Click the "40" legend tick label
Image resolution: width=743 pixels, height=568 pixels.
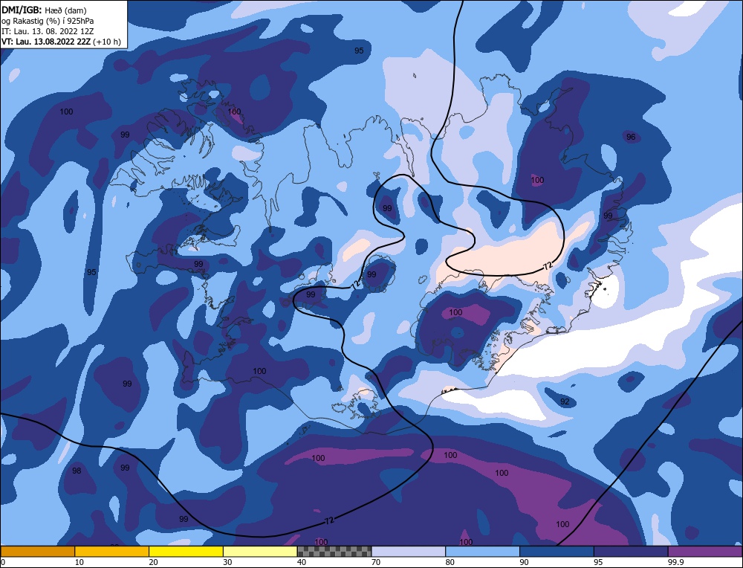pyautogui.click(x=302, y=562)
